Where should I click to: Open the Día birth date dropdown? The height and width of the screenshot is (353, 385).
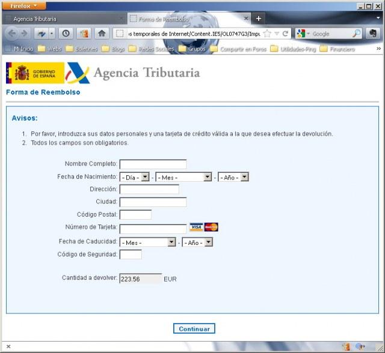(x=134, y=177)
